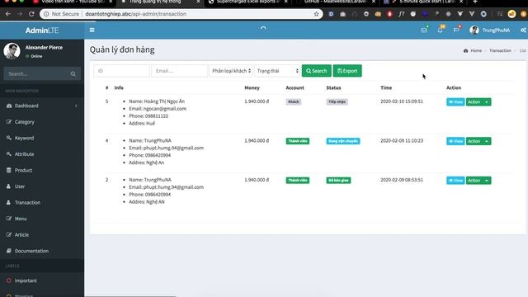Open the Dashboard menu item
The height and width of the screenshot is (297, 528).
pos(42,106)
